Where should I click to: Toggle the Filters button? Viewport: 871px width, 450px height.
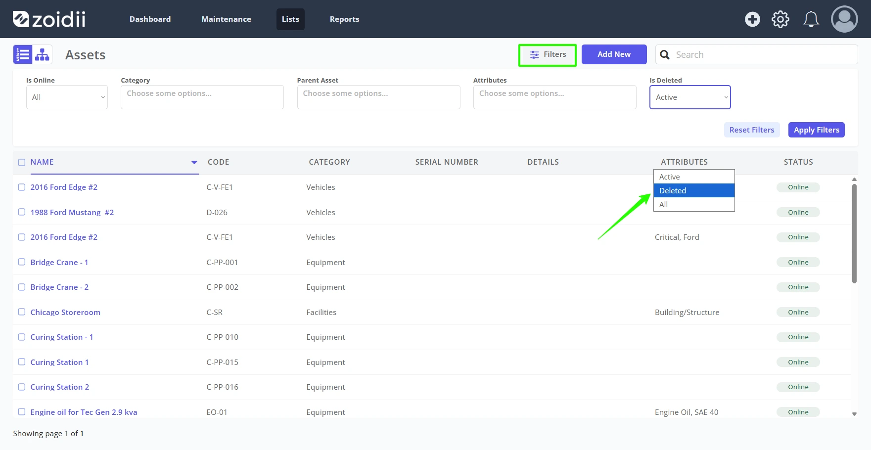(x=548, y=54)
